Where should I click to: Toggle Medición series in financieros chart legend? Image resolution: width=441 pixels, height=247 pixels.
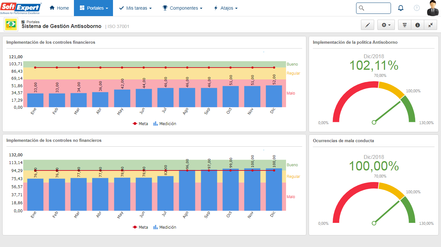tap(165, 123)
